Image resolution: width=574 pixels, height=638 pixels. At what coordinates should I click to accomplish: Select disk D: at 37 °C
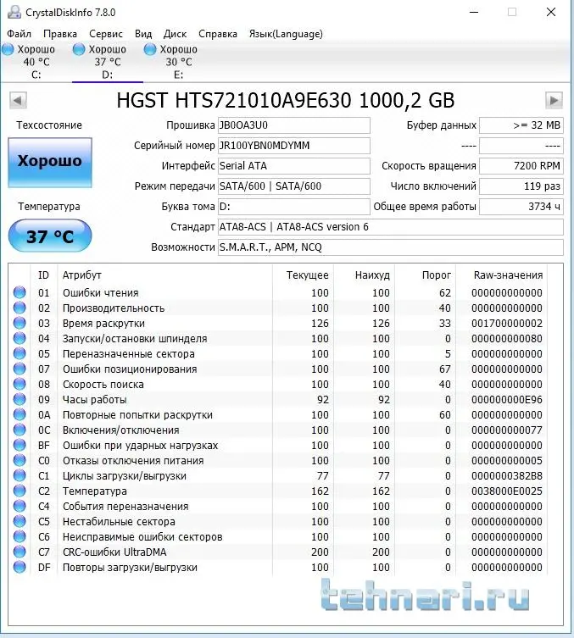point(108,62)
